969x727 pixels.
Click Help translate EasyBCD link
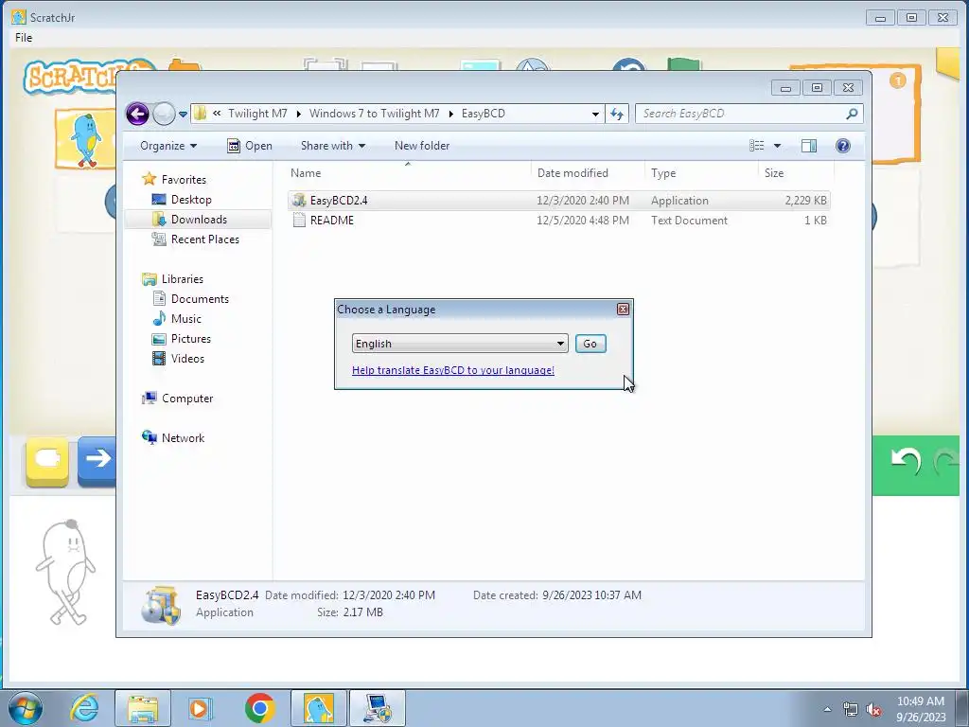453,370
